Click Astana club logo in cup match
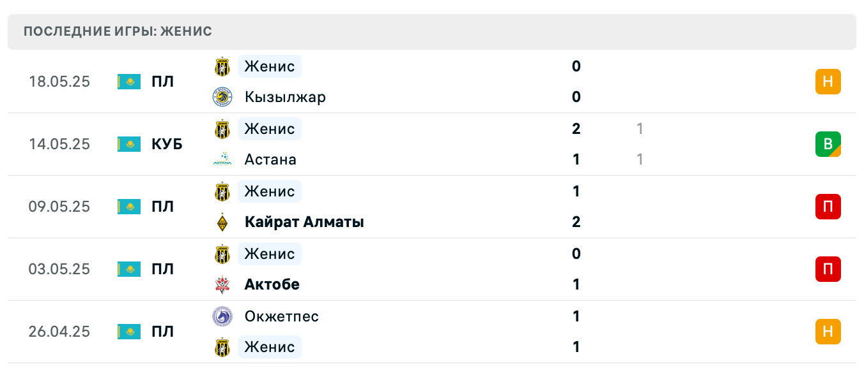This screenshot has height=375, width=864. [222, 159]
